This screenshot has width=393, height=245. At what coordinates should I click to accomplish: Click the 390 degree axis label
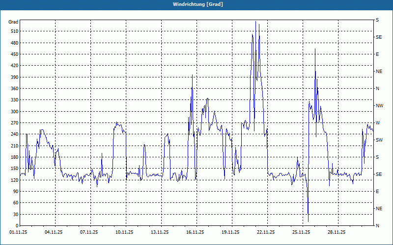coord(15,77)
